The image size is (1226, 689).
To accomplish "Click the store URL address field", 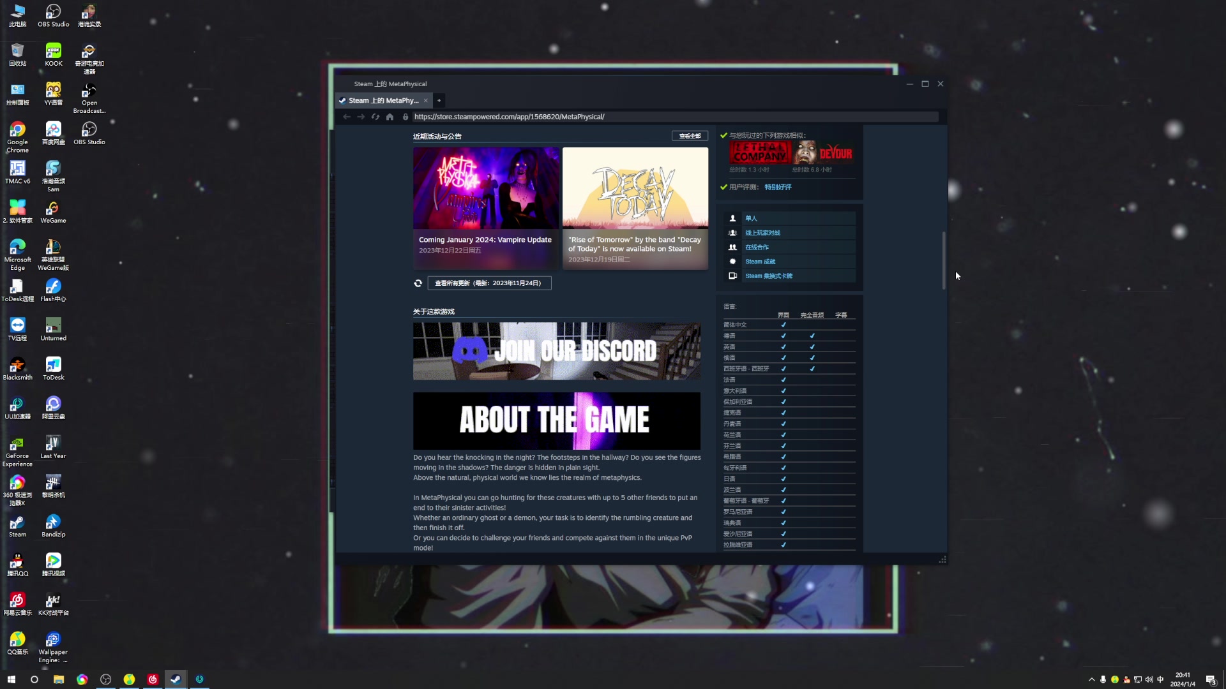I will 675,117.
